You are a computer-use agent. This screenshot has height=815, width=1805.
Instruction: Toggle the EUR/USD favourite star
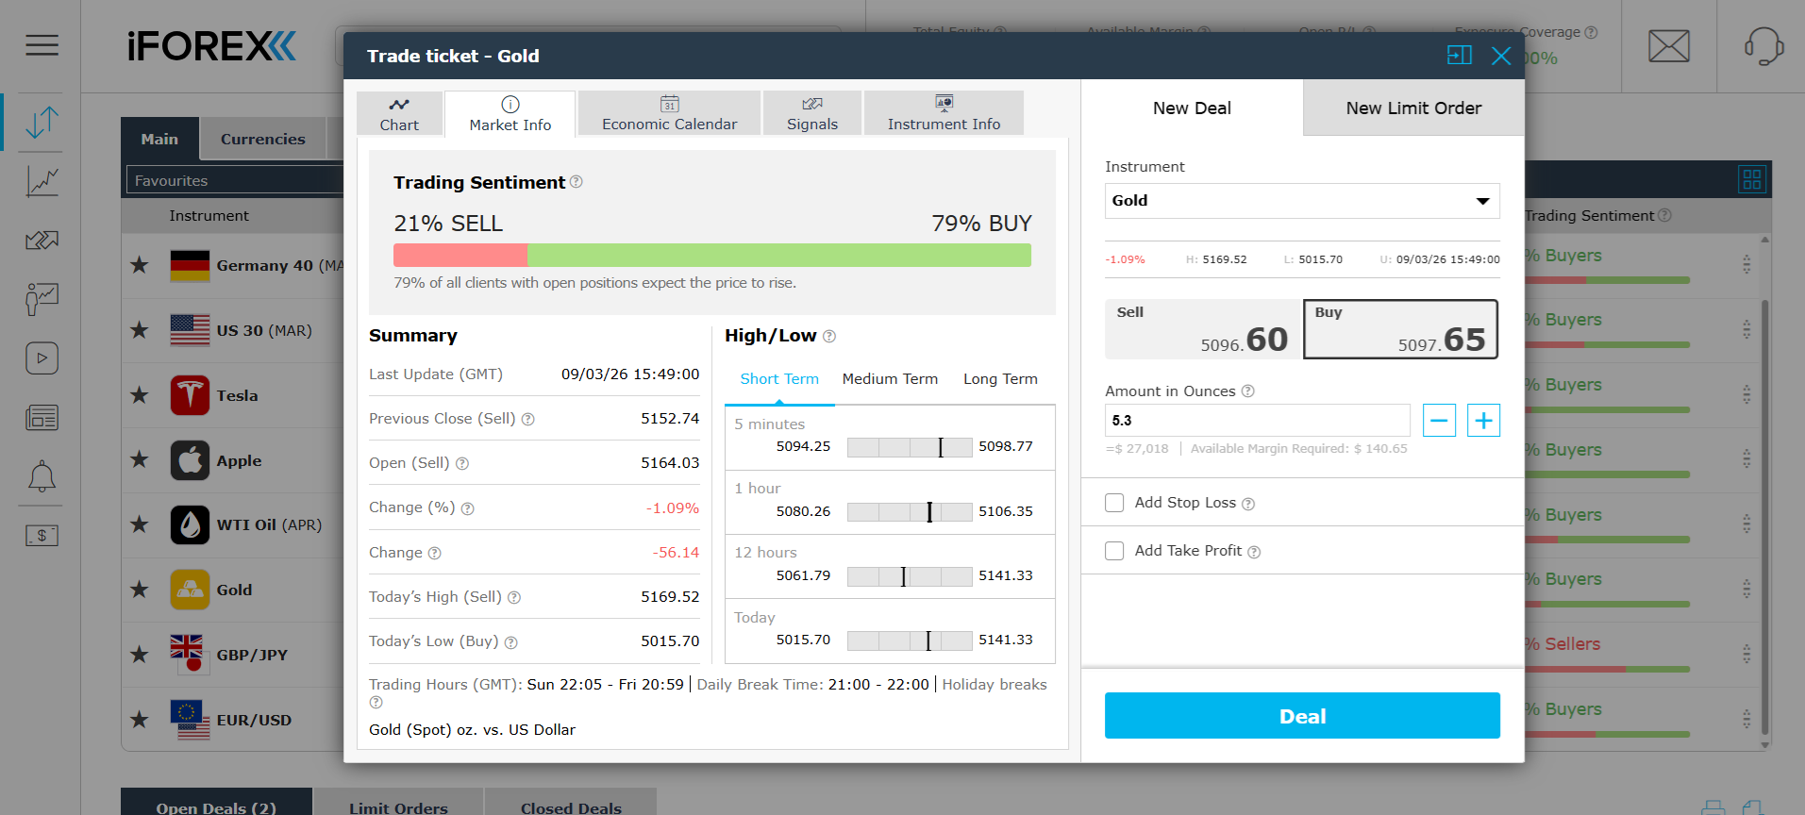(140, 720)
